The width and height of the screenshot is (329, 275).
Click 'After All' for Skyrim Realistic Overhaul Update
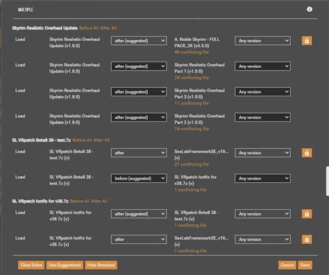(x=108, y=28)
